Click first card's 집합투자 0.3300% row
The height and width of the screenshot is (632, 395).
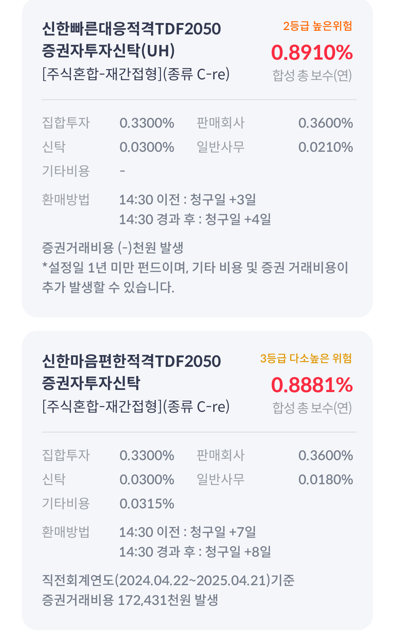coord(108,123)
